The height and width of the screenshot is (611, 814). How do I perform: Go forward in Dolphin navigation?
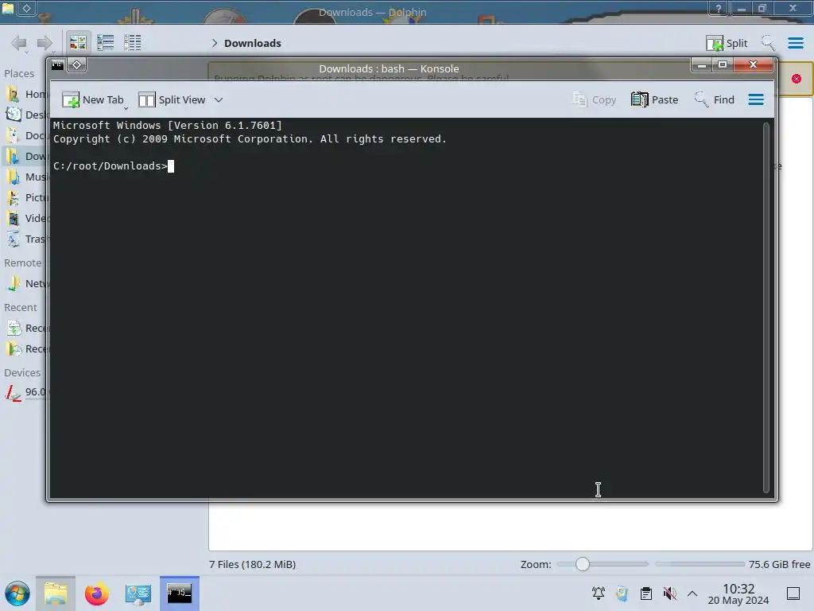tap(45, 43)
